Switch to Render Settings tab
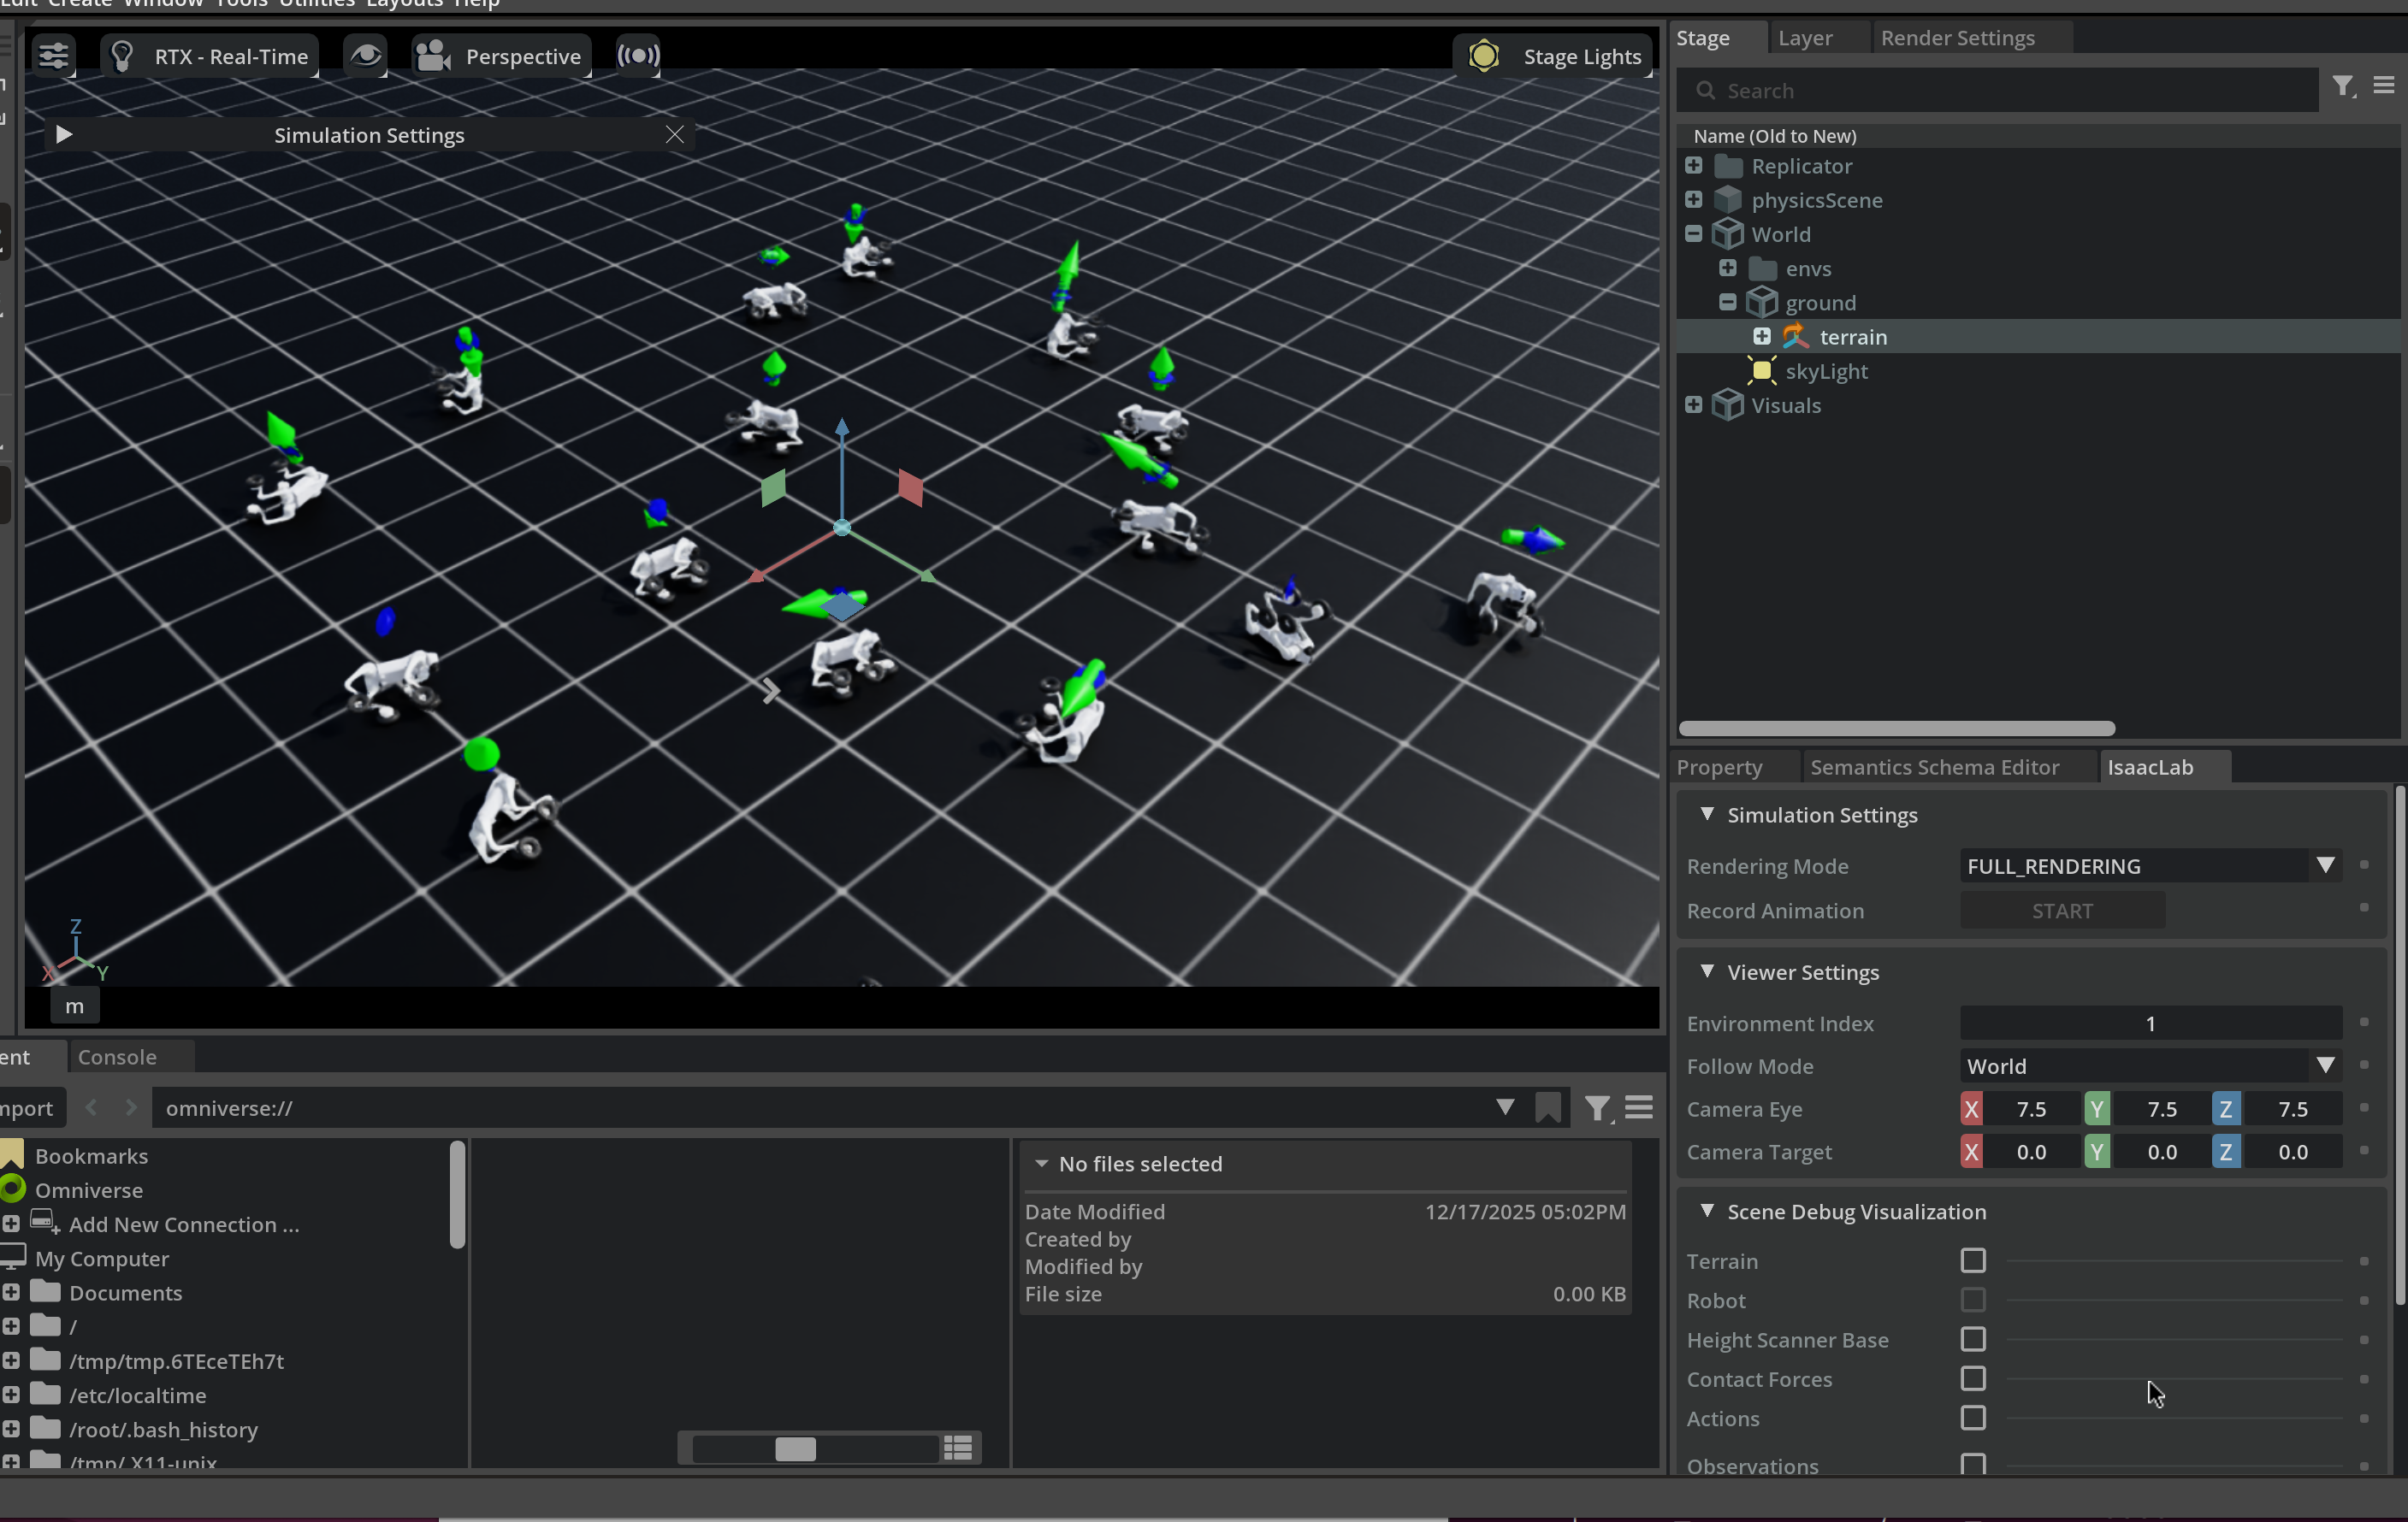Image resolution: width=2408 pixels, height=1522 pixels. (x=1957, y=38)
